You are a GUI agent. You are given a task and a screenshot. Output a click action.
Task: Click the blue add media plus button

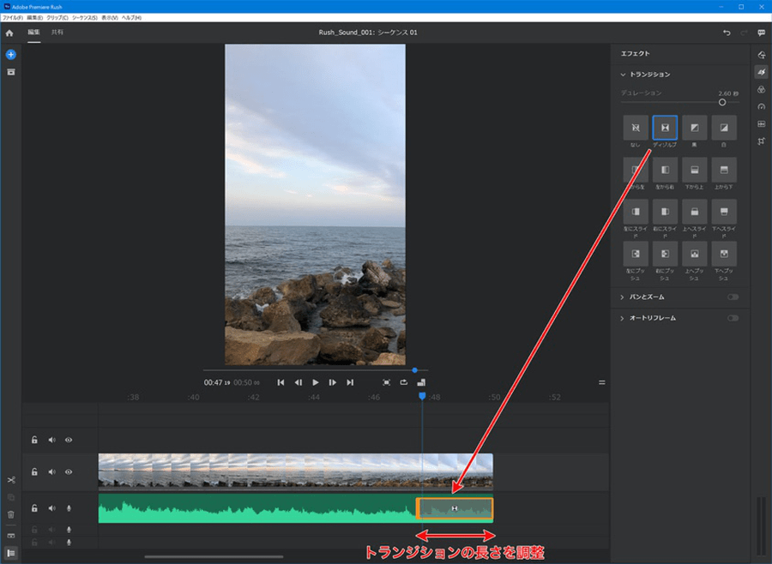[x=11, y=54]
